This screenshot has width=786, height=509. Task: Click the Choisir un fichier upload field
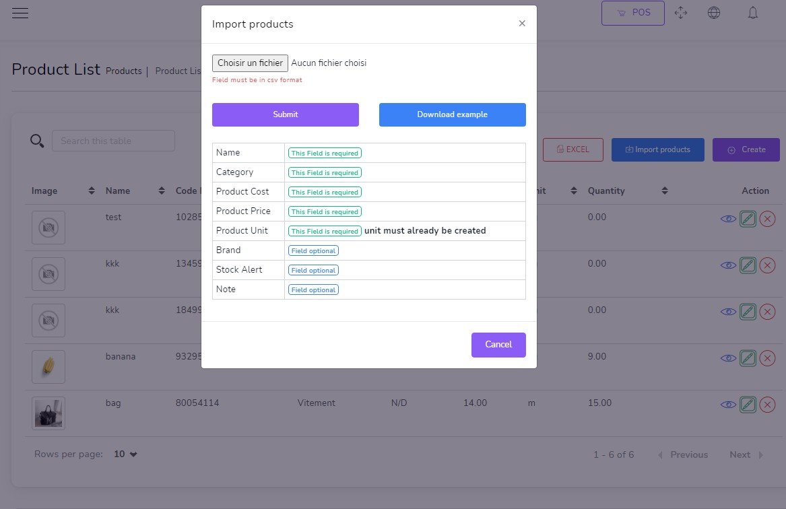click(249, 63)
